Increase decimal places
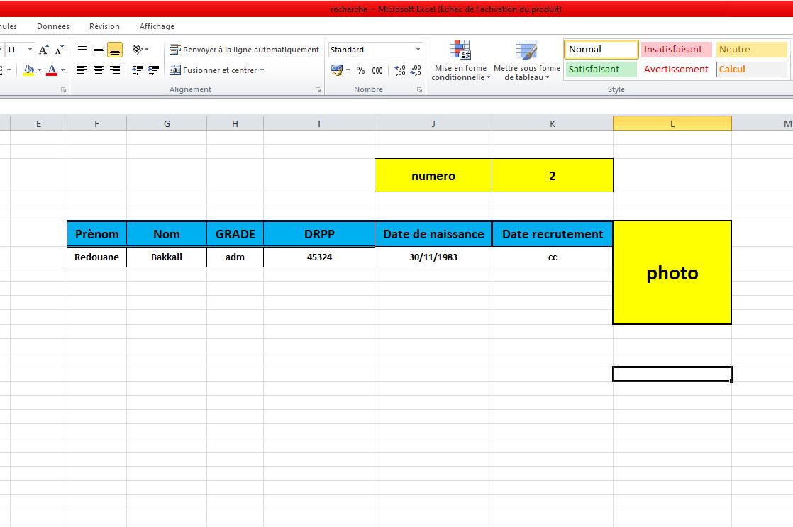Screen dimensions: 793x527 click(399, 70)
